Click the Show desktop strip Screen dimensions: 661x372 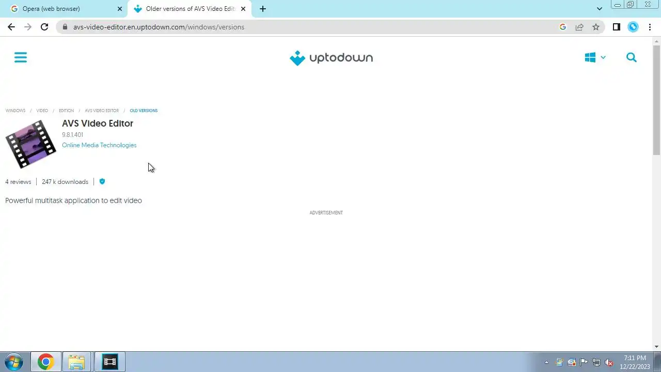click(657, 362)
